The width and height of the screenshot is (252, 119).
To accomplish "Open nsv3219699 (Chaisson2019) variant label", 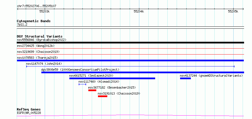I will point(38,52).
